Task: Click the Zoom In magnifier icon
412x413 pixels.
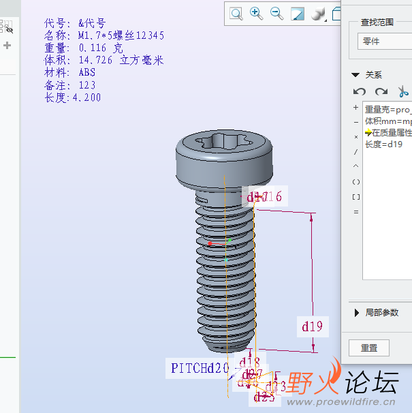Action: tap(256, 14)
